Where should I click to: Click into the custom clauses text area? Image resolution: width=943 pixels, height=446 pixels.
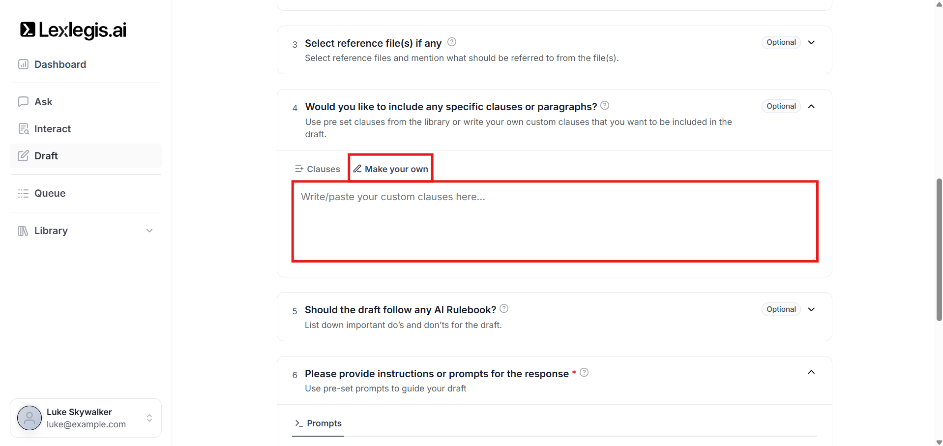pos(555,221)
